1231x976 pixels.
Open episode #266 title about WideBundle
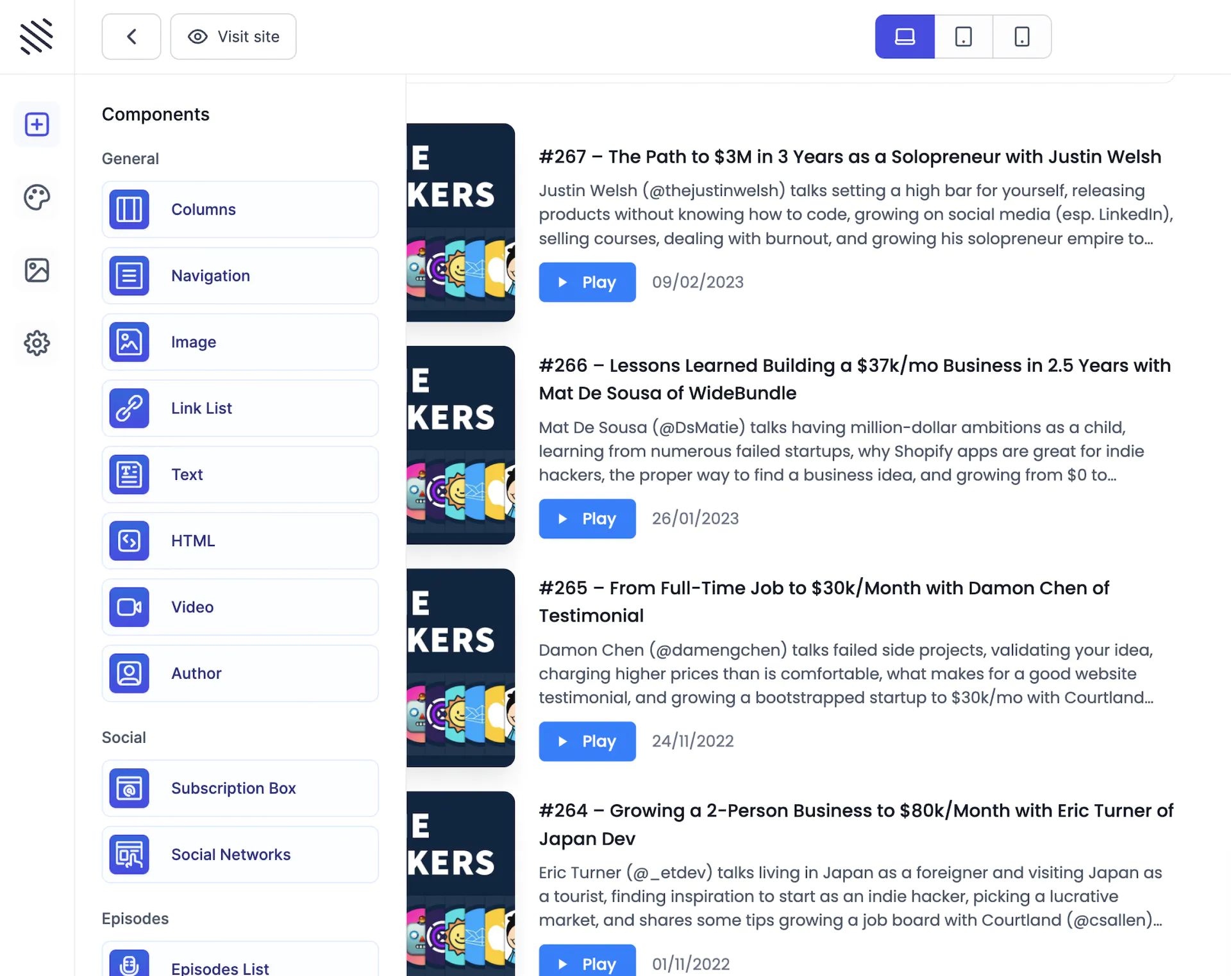tap(854, 379)
